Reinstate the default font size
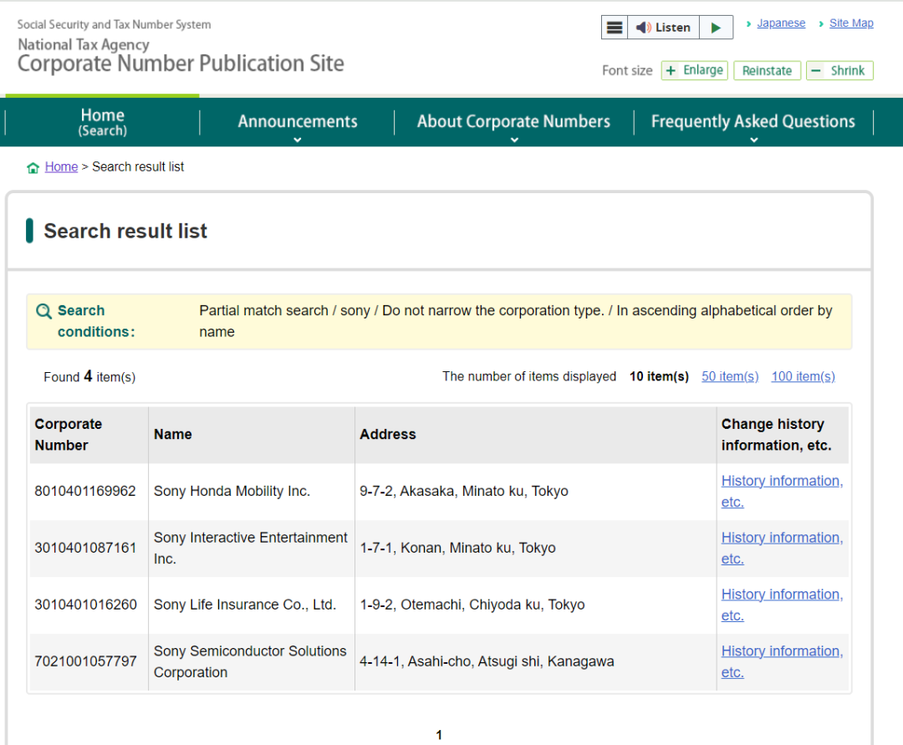903x745 pixels. [x=767, y=70]
